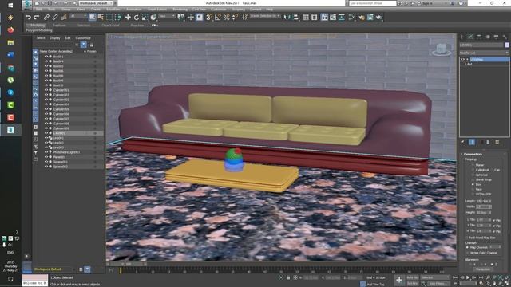Viewport: 511px width, 287px height.
Task: Select the Link tool
Action: [46, 18]
